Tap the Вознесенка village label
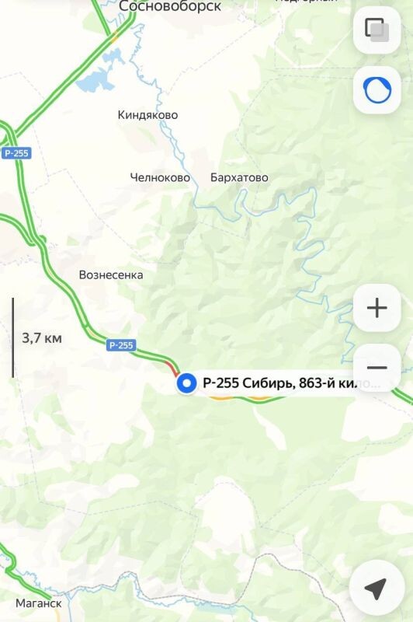The image size is (413, 622). pos(111,275)
